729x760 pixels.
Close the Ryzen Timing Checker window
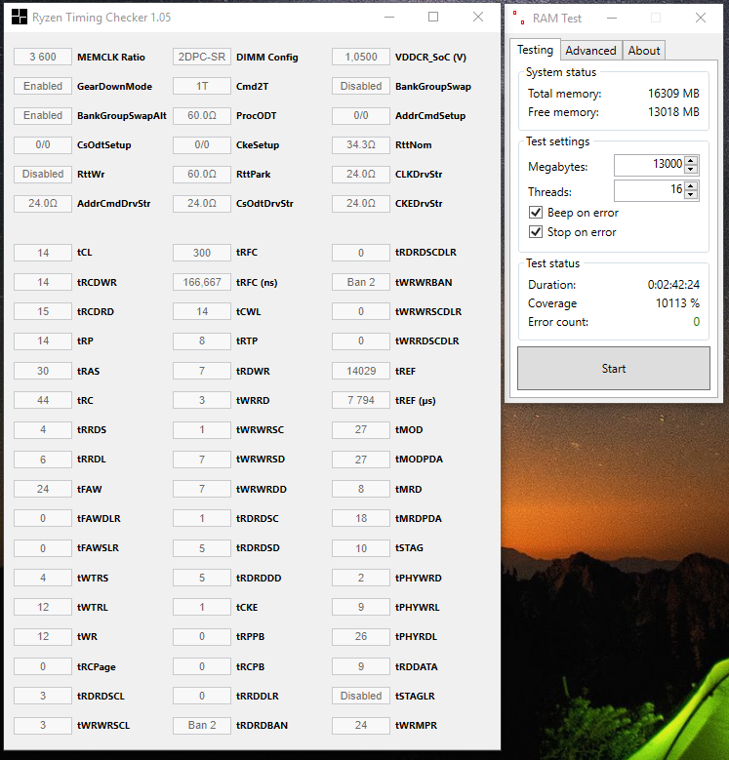click(x=478, y=17)
